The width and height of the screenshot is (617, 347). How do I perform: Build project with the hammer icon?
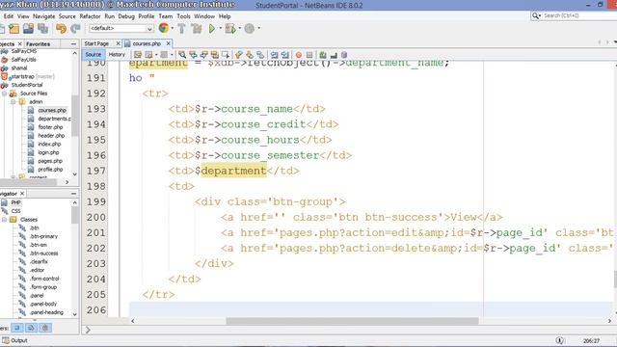tap(181, 28)
